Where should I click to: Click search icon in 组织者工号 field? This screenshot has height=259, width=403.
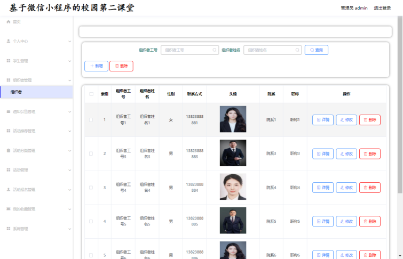tap(215, 50)
